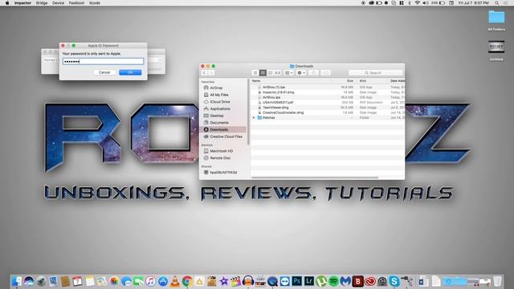
Task: Select the Patches folder row
Action: [x=328, y=118]
